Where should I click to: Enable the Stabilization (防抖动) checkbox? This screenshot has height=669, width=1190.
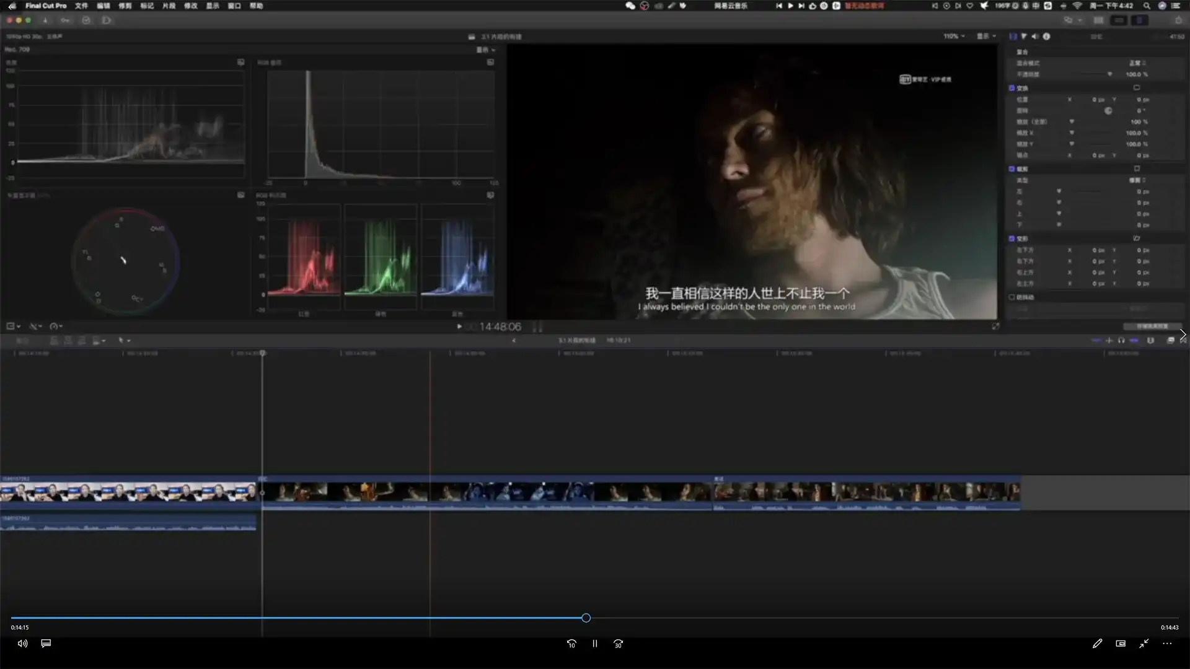coord(1012,297)
